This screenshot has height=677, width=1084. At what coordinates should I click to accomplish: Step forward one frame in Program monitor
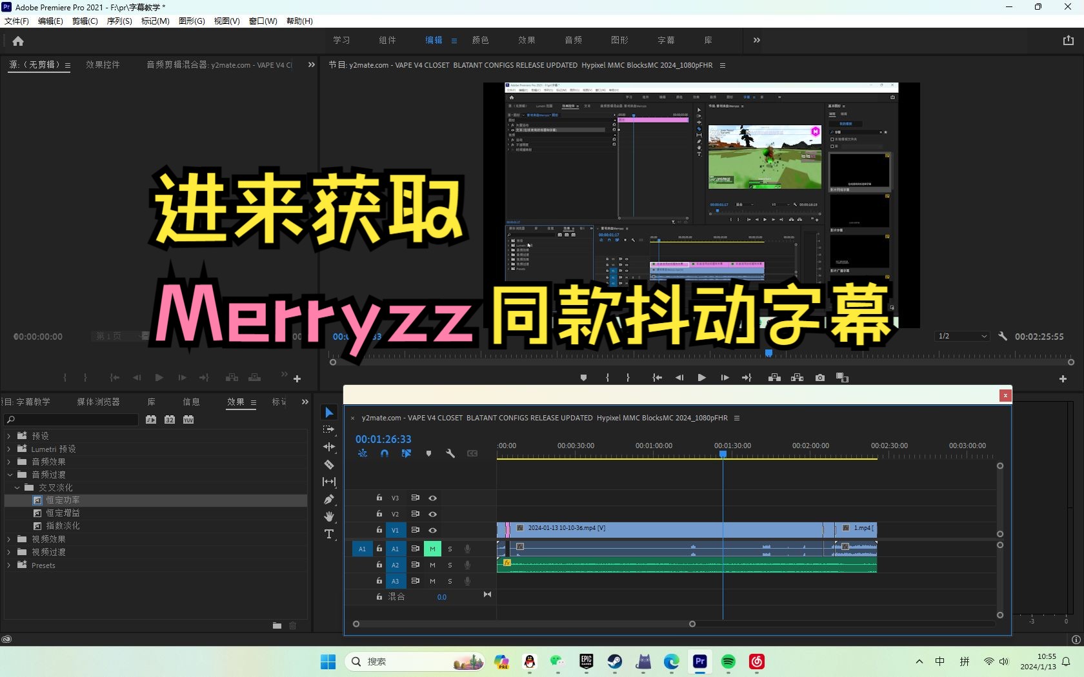(x=725, y=378)
